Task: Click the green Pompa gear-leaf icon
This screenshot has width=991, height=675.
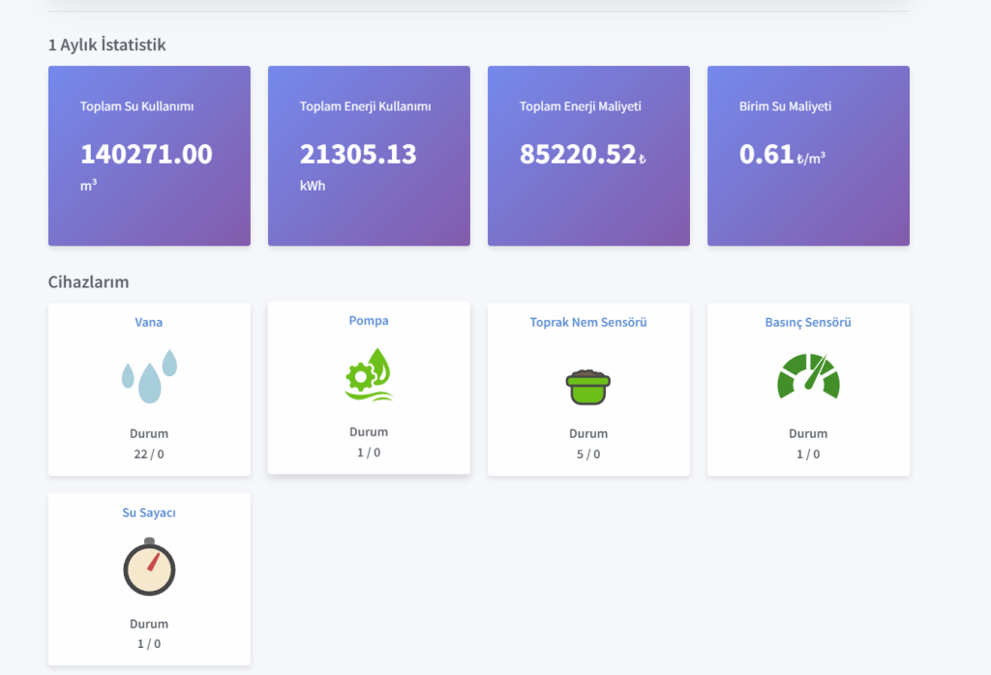Action: tap(369, 374)
